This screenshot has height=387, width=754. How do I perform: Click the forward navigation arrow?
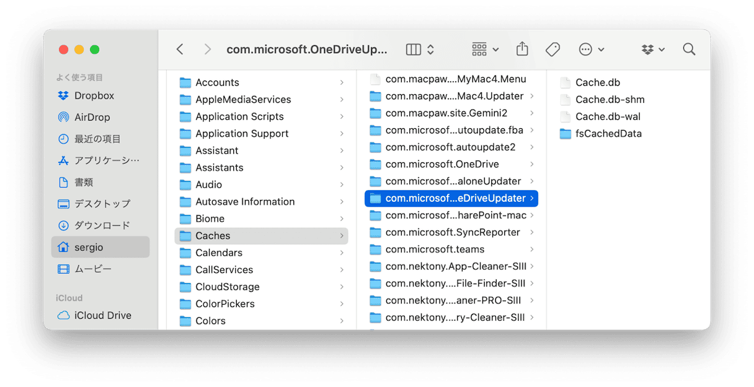point(207,49)
